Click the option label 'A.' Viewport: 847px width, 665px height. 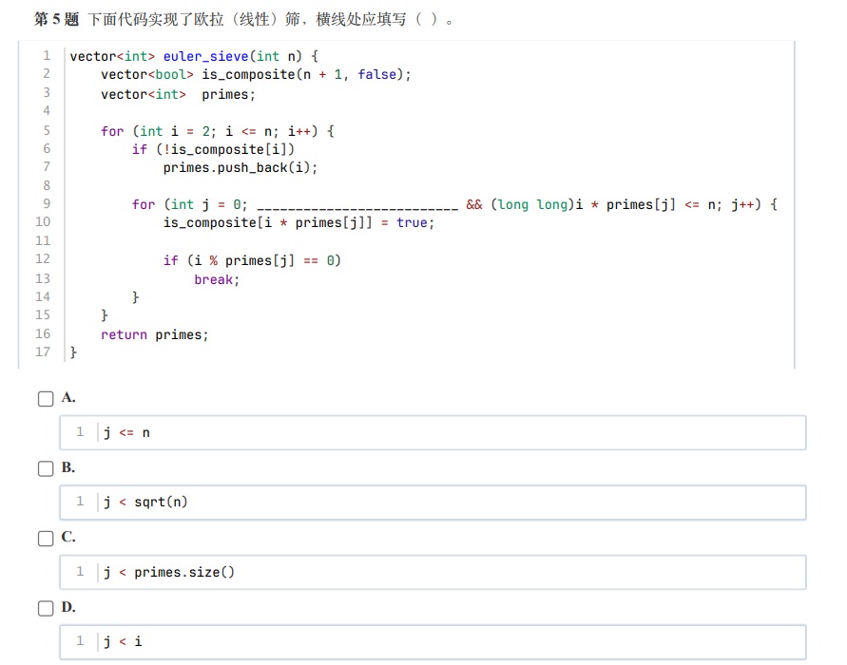coord(68,397)
